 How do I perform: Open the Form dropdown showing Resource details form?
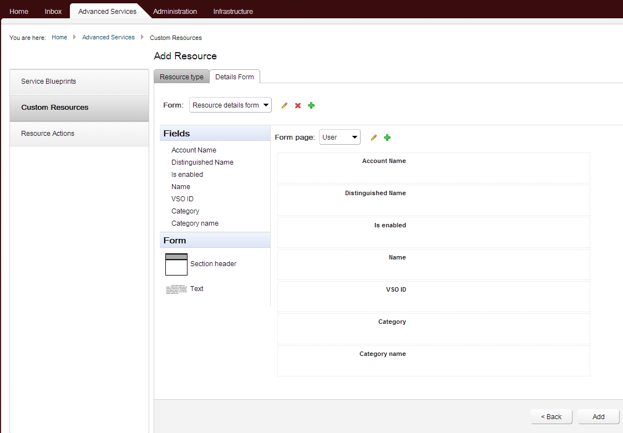pos(230,105)
